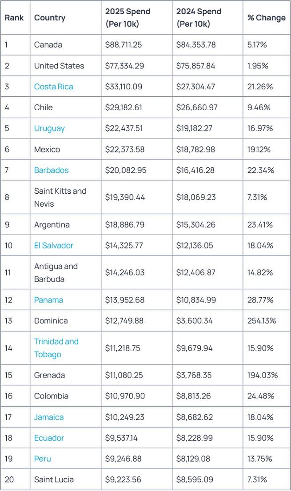The image size is (291, 491).
Task: Click the 2024 Spend column header
Action: 199,18
